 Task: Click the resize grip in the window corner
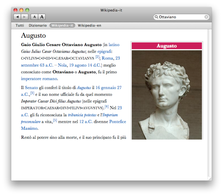click(210, 179)
